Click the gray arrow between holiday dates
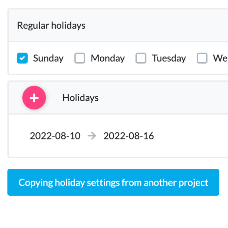The height and width of the screenshot is (228, 228). 92,136
